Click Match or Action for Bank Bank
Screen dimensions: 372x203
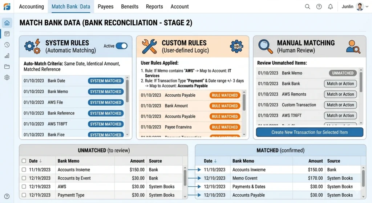click(340, 84)
